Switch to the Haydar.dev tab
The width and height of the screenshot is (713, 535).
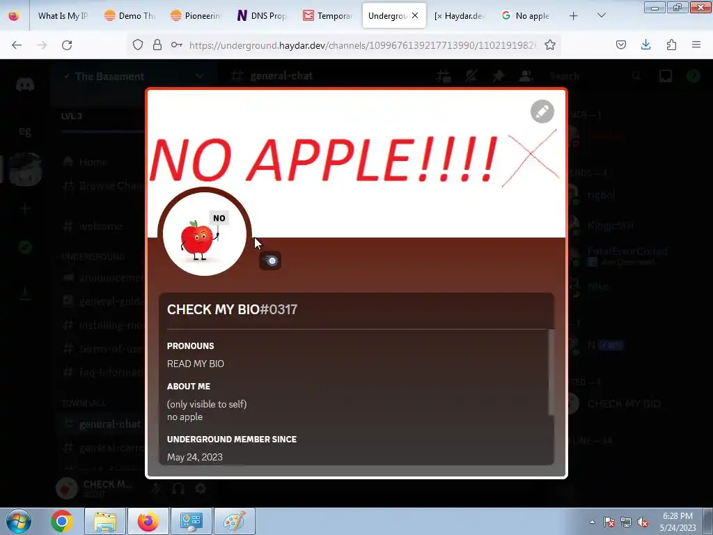click(x=460, y=16)
